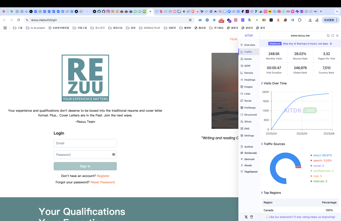Click the browser forward arrow

pyautogui.click(x=12, y=20)
